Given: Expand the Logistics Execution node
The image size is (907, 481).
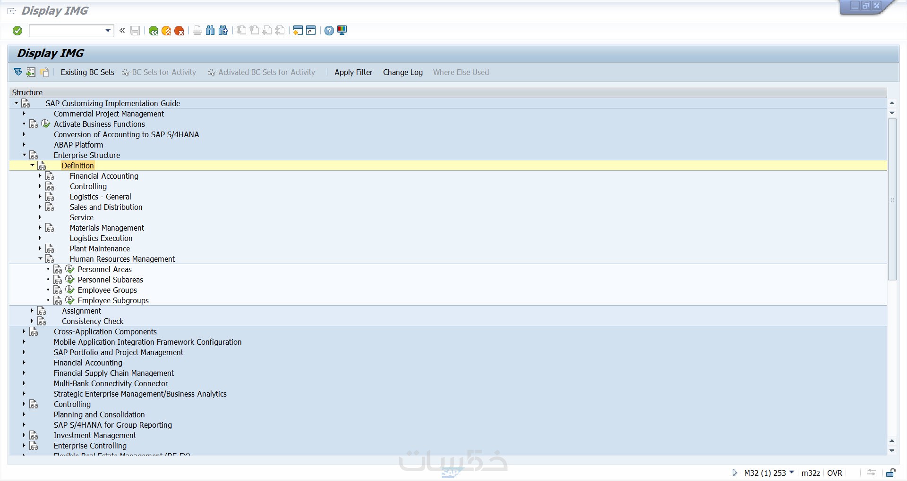Looking at the screenshot, I should point(40,238).
